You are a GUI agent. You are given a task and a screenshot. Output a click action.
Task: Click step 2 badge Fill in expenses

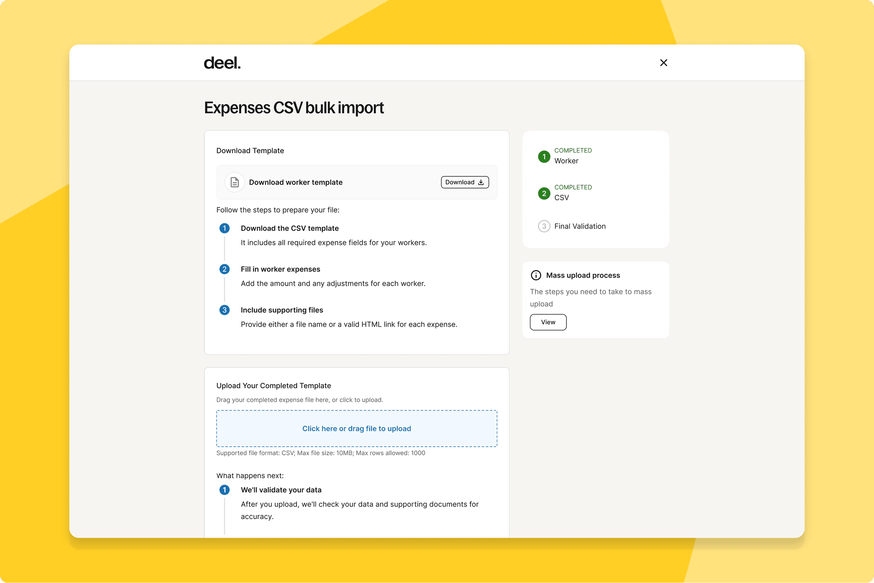224,269
